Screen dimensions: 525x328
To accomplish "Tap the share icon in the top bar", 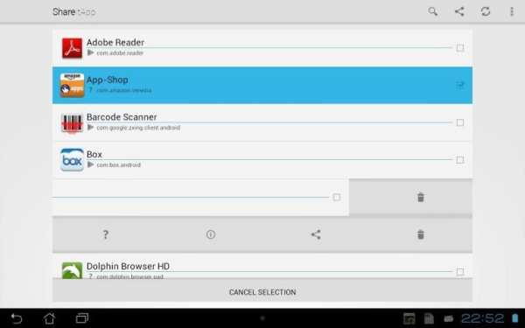I will pyautogui.click(x=459, y=11).
